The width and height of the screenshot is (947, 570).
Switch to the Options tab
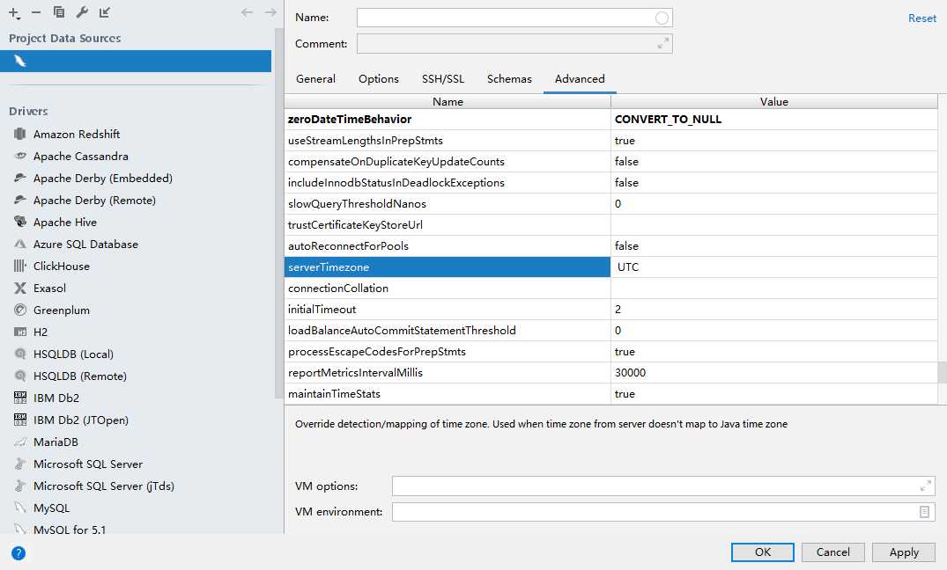pyautogui.click(x=379, y=79)
